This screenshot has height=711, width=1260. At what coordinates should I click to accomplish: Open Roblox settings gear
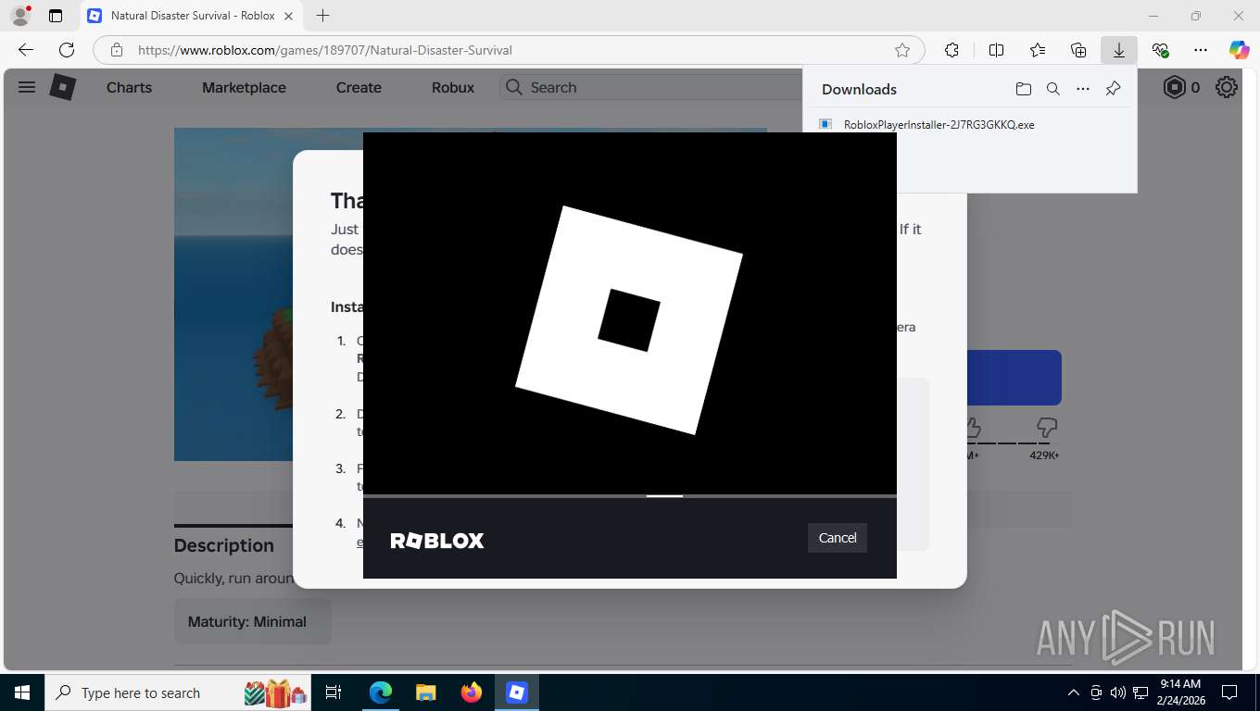[x=1227, y=87]
